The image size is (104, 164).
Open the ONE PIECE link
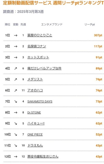[x=35, y=134]
